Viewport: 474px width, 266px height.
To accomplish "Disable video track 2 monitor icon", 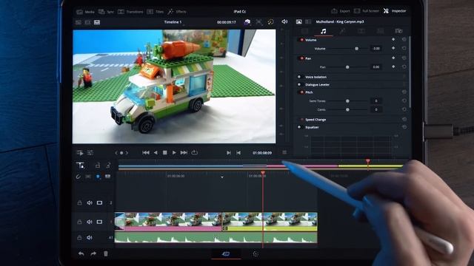I will (99, 202).
